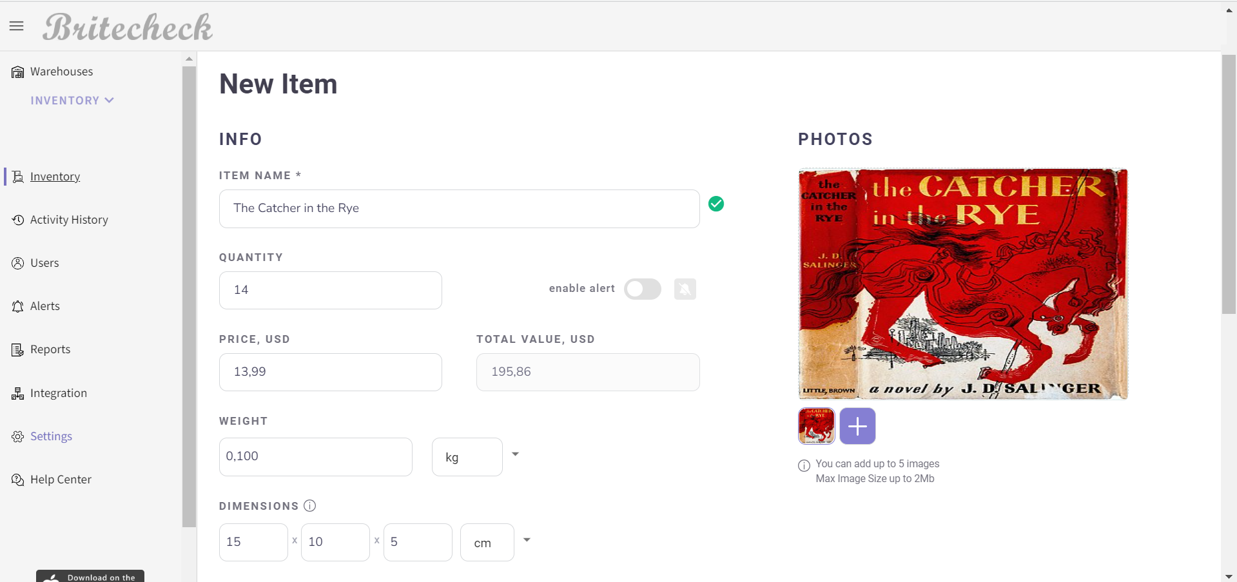Focus the Quantity input field
Viewport: 1237px width, 582px height.
[331, 290]
